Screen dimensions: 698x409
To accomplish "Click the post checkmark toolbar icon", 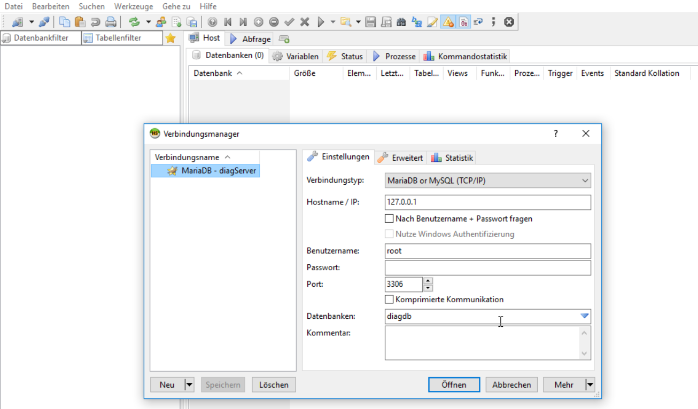I will click(x=289, y=22).
